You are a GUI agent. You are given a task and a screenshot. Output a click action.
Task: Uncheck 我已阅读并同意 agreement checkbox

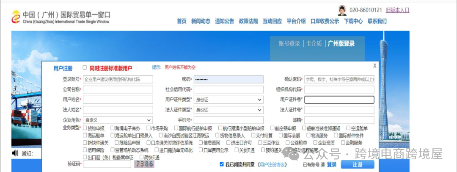(222, 164)
